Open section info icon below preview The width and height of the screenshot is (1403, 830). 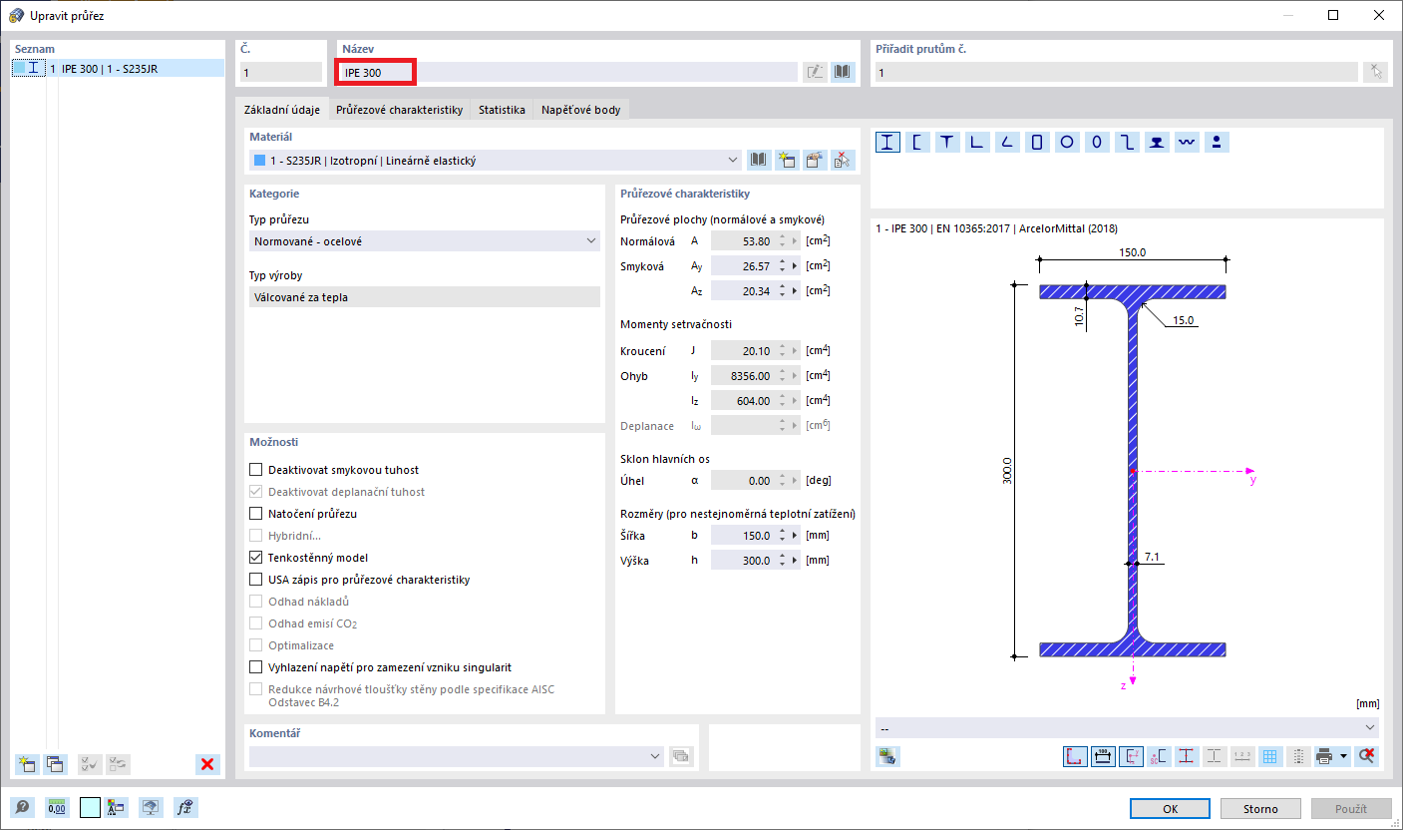(886, 756)
